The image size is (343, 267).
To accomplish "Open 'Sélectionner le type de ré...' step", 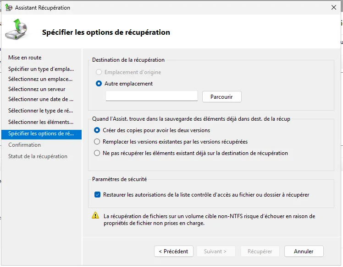I will coord(41,111).
